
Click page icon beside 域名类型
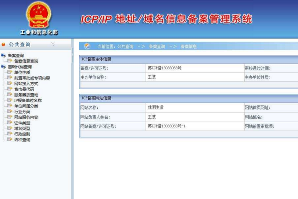click(10, 128)
